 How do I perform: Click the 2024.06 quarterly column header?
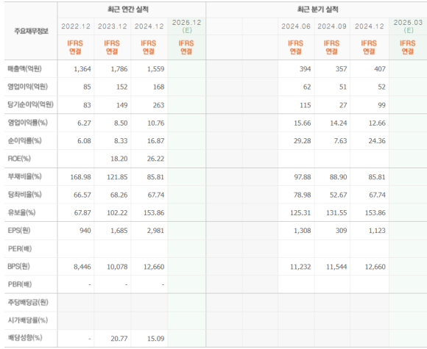click(x=296, y=26)
